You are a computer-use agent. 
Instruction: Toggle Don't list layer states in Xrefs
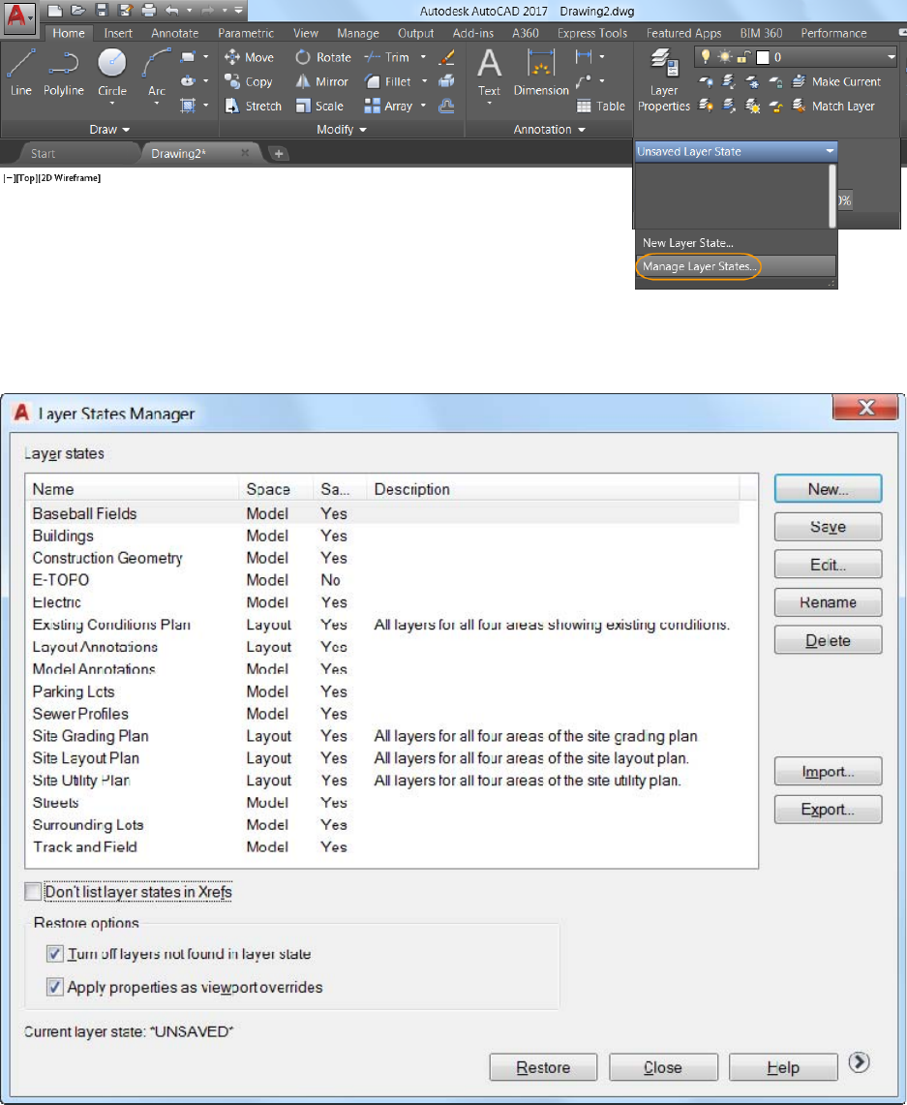click(32, 892)
